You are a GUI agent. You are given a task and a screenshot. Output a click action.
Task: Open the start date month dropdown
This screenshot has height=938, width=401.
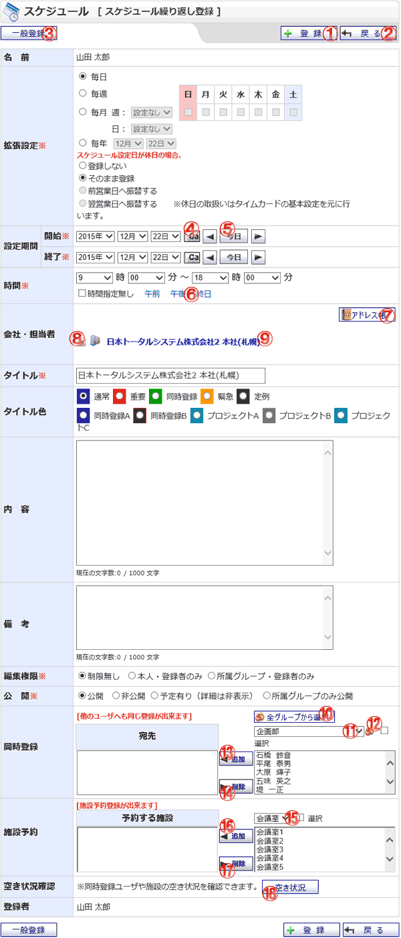[132, 235]
